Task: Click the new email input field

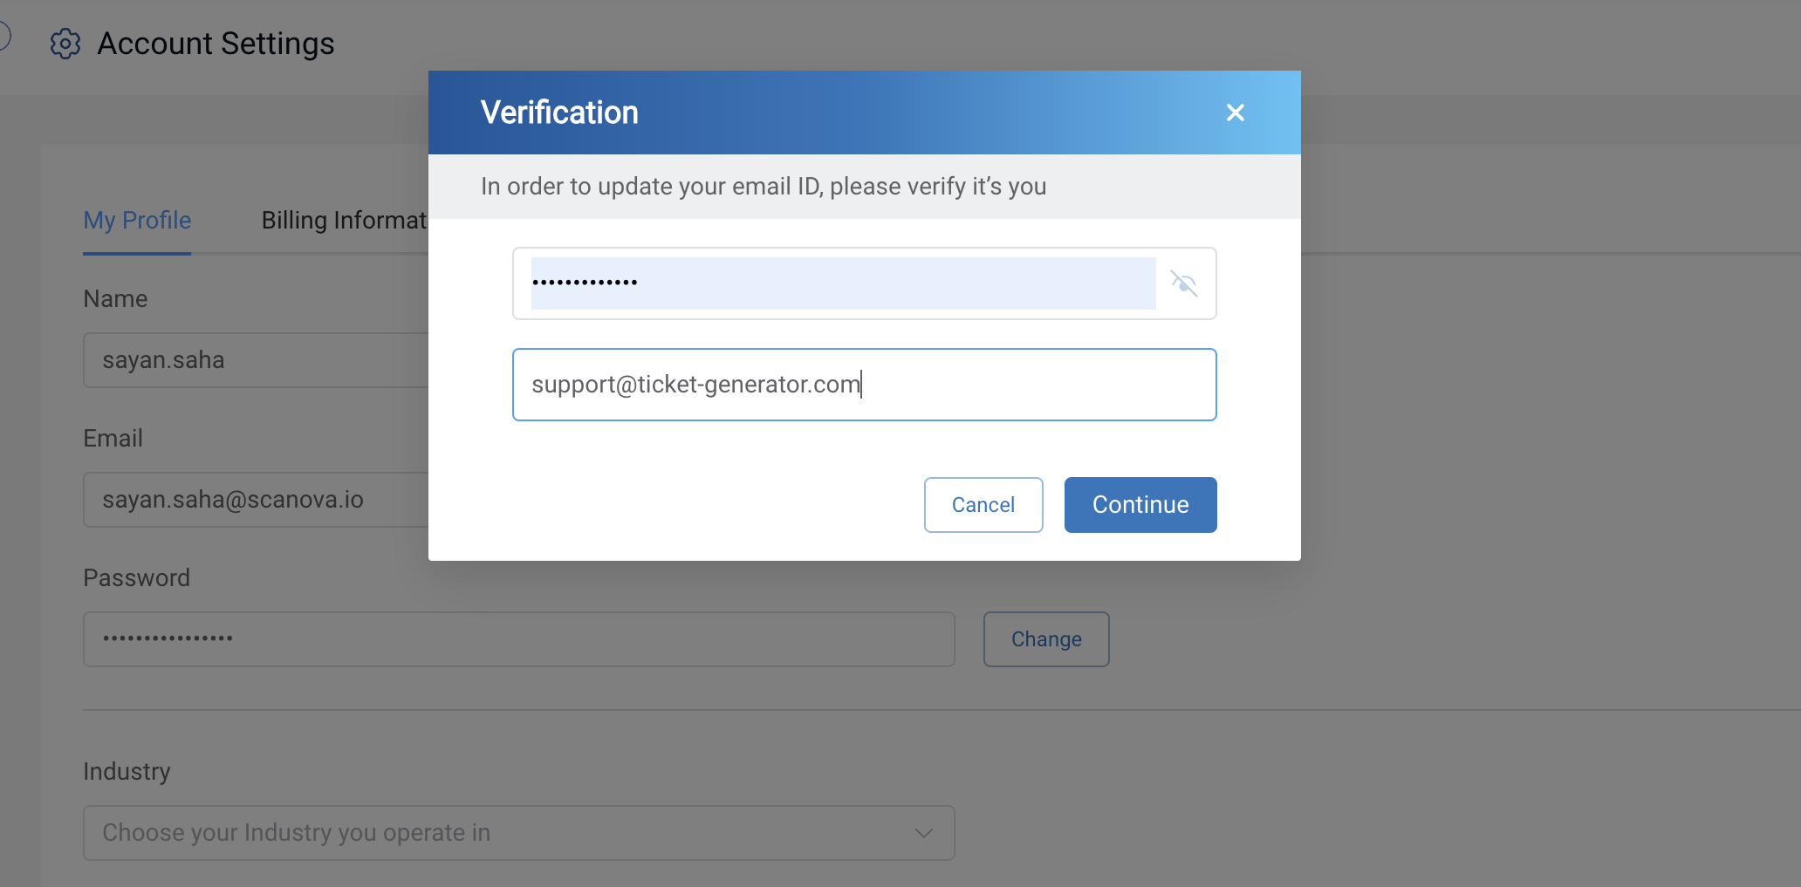Action: point(864,385)
